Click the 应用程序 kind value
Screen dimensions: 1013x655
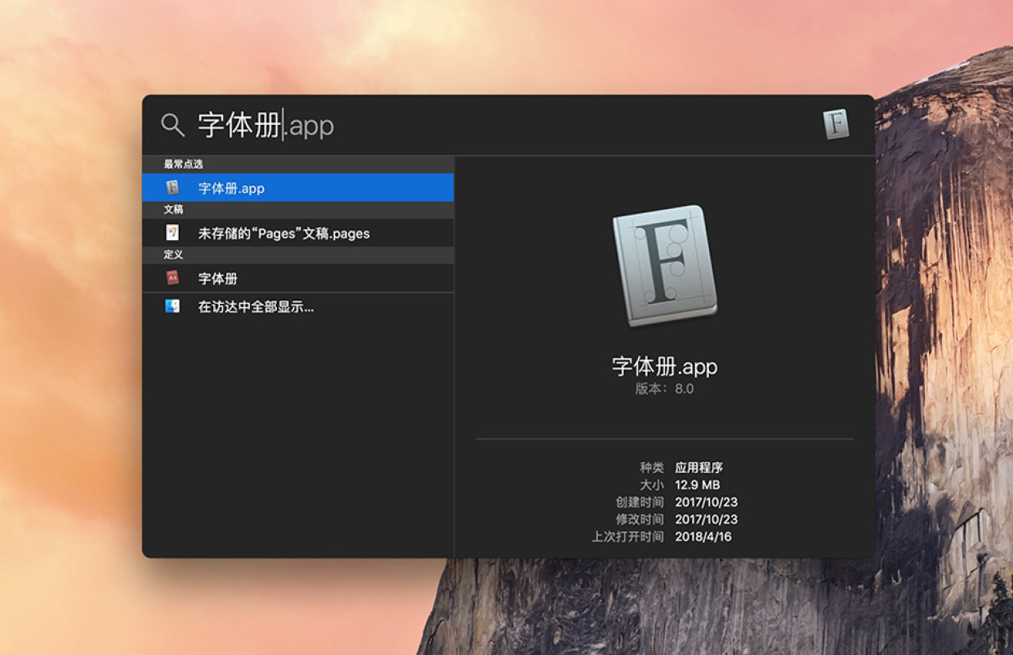point(698,468)
